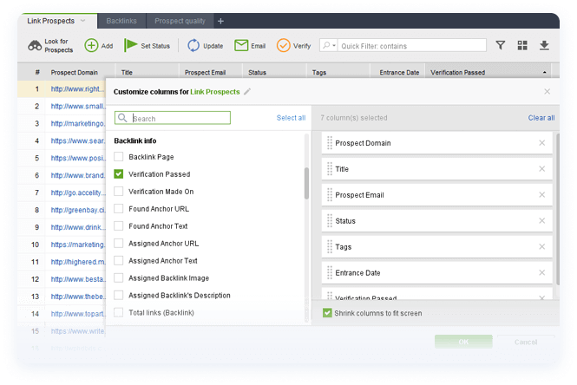Click the Set Status flag icon
The width and height of the screenshot is (577, 385).
pyautogui.click(x=131, y=46)
